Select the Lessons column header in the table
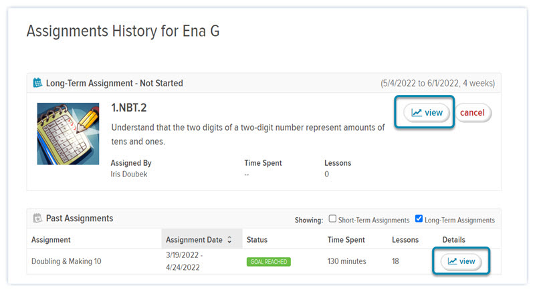535x292 pixels. [405, 239]
